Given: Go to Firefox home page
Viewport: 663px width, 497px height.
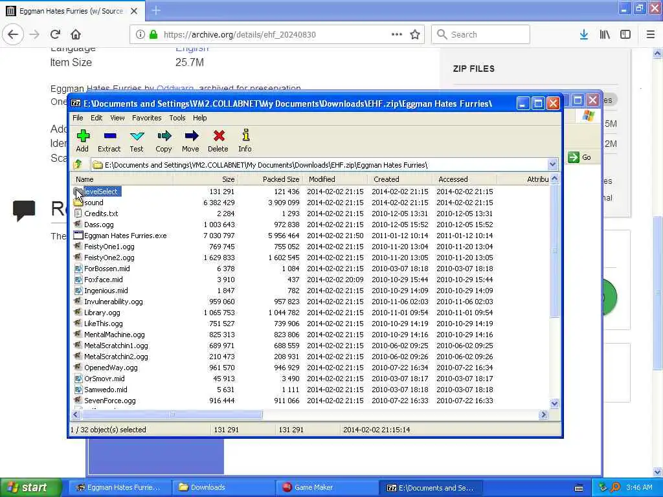Looking at the screenshot, I should point(76,34).
